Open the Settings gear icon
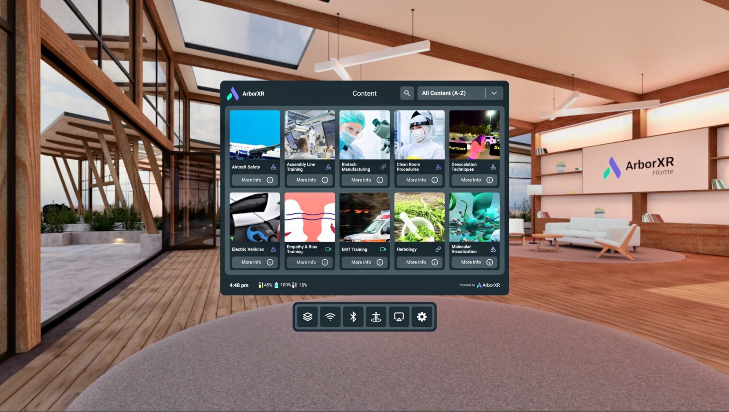 tap(421, 317)
